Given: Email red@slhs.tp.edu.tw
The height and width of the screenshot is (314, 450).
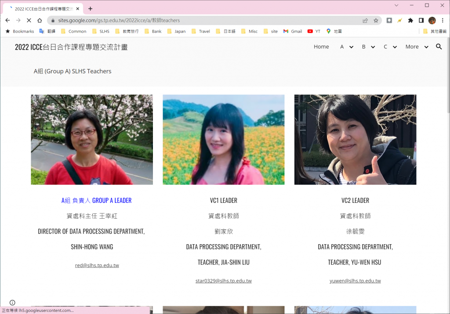Looking at the screenshot, I should point(97,266).
